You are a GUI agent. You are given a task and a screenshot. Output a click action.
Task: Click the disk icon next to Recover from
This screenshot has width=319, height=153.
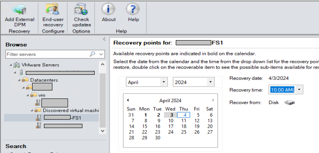pyautogui.click(x=290, y=103)
